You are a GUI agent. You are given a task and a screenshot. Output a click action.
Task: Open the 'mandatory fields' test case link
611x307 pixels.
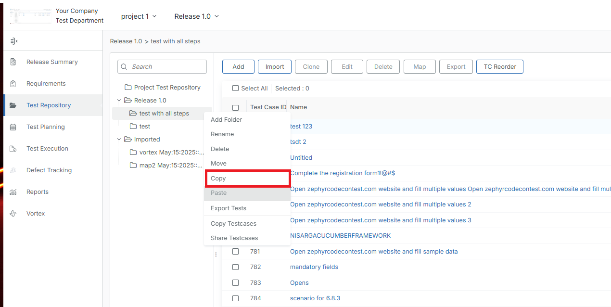tap(314, 267)
